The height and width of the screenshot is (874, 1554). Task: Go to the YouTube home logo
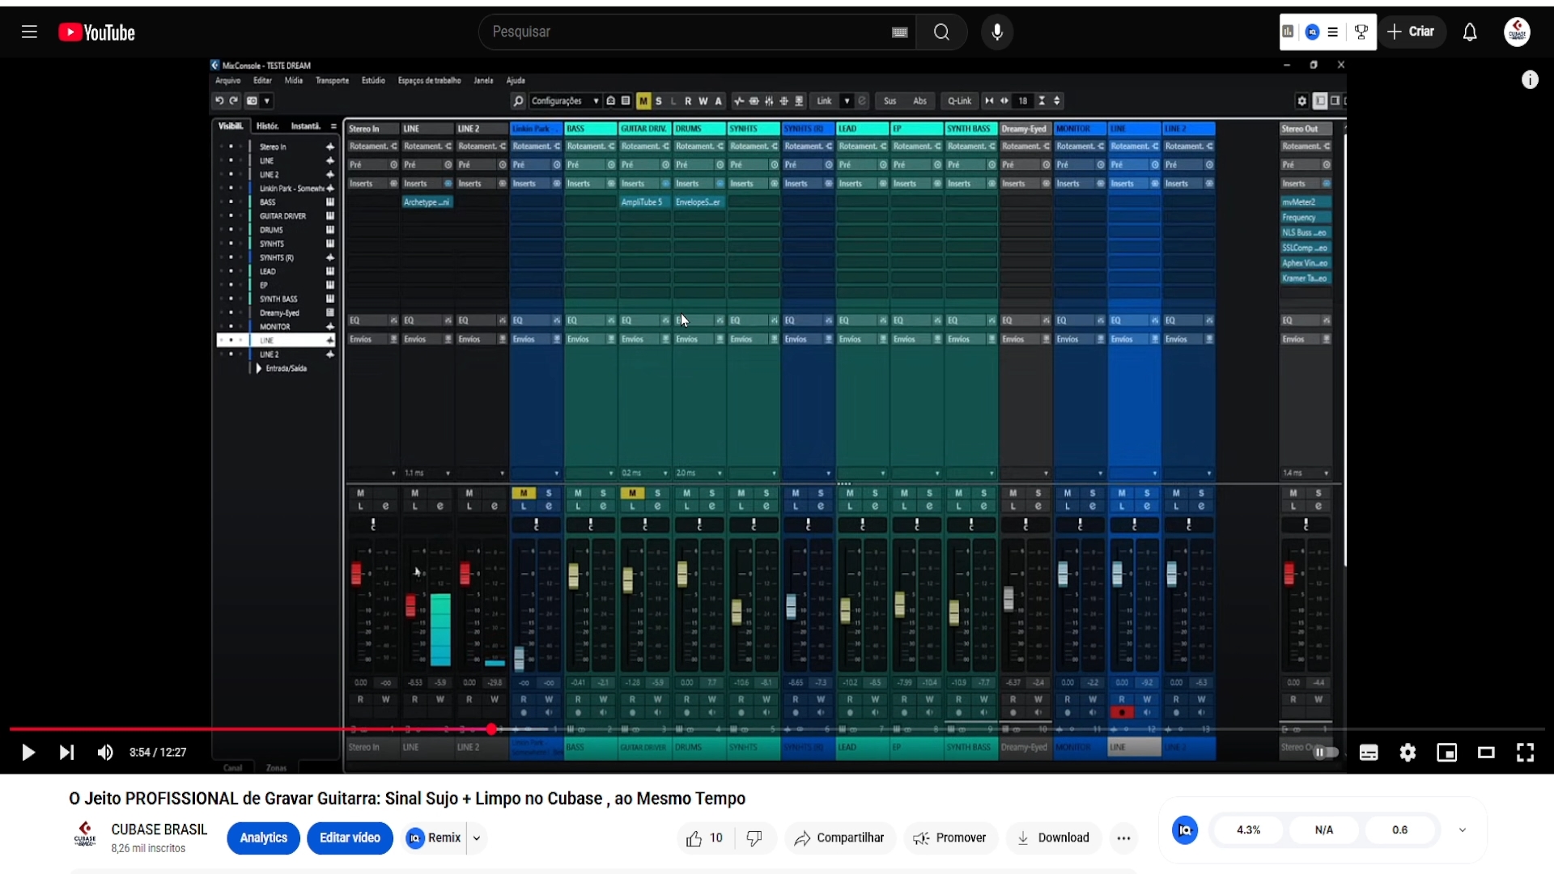pos(96,32)
